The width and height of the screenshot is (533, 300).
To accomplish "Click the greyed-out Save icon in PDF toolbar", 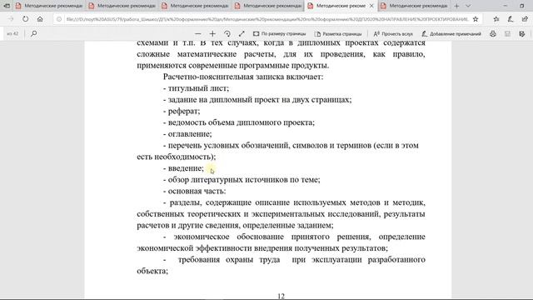I will (x=507, y=33).
